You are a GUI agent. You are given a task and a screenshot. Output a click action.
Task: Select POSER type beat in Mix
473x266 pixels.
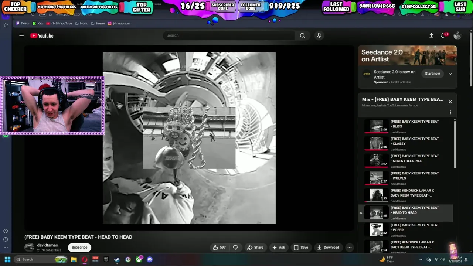(406, 230)
